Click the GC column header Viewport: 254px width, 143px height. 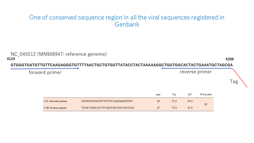pos(190,94)
